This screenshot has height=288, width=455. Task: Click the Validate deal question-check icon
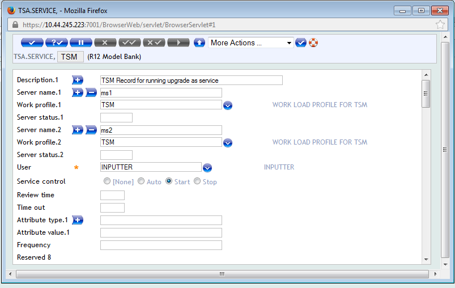(x=57, y=43)
